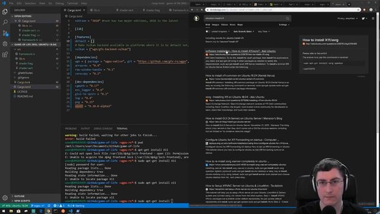Open DuckDuckGo Settings dropdown

point(284,25)
